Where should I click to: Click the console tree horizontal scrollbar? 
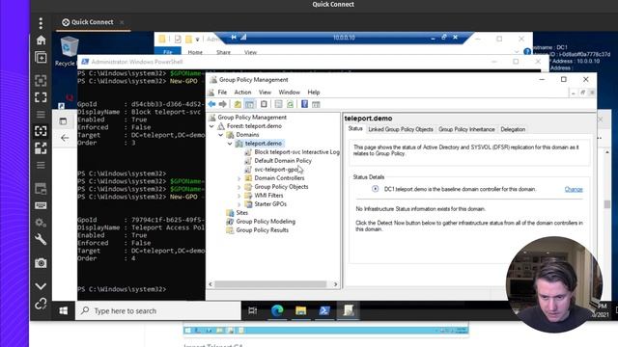[x=270, y=284]
